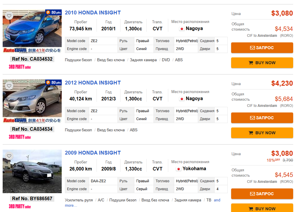
Task: Click BUY NOW for the 2009 Honda Insight
Action: 262,208
